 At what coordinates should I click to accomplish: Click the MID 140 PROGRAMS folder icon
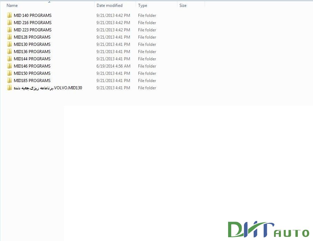pos(9,15)
